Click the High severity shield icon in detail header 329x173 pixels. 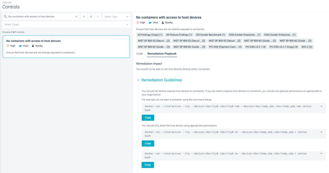[x=138, y=22]
